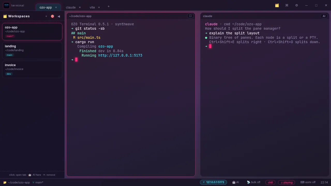Image resolution: width=331 pixels, height=186 pixels.
Task: Toggle the music playing pill
Action: point(287,182)
